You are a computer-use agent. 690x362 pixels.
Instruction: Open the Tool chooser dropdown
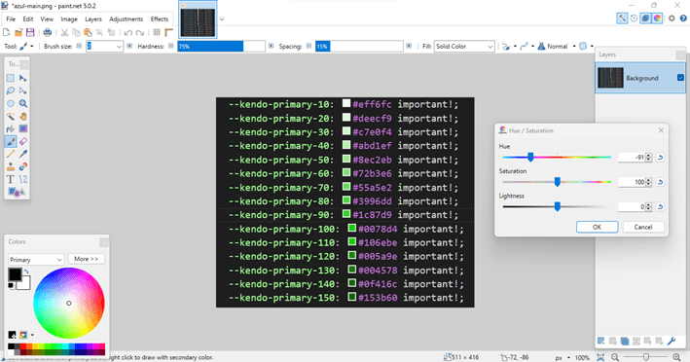[26, 46]
